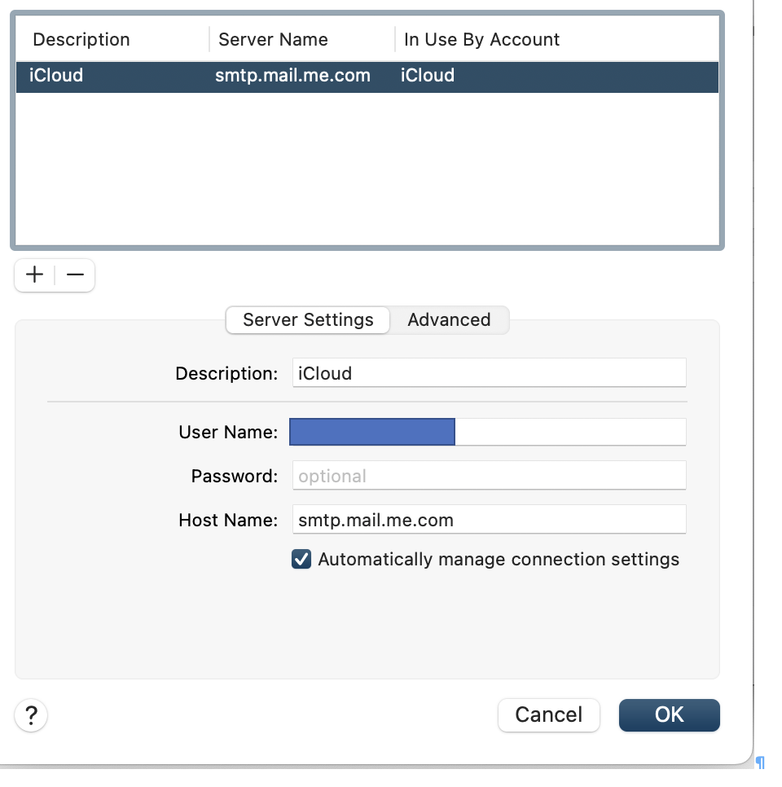Viewport: 782px width, 787px height.
Task: Click smtp.mail.me.com in the server list
Action: tap(292, 76)
